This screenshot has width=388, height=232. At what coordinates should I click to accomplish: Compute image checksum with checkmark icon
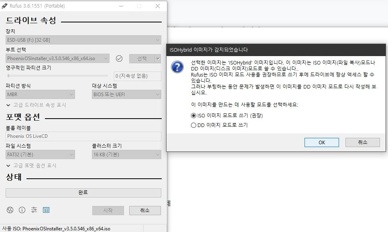pos(119,58)
